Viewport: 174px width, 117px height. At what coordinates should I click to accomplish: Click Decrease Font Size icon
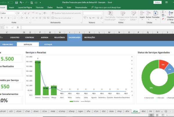point(29,13)
